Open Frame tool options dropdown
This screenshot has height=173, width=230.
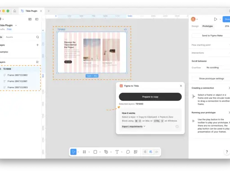[89, 152]
